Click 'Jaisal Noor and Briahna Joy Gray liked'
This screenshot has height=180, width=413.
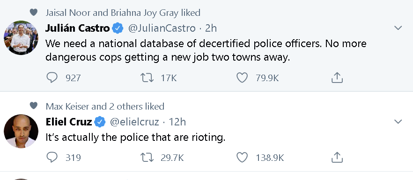point(123,13)
